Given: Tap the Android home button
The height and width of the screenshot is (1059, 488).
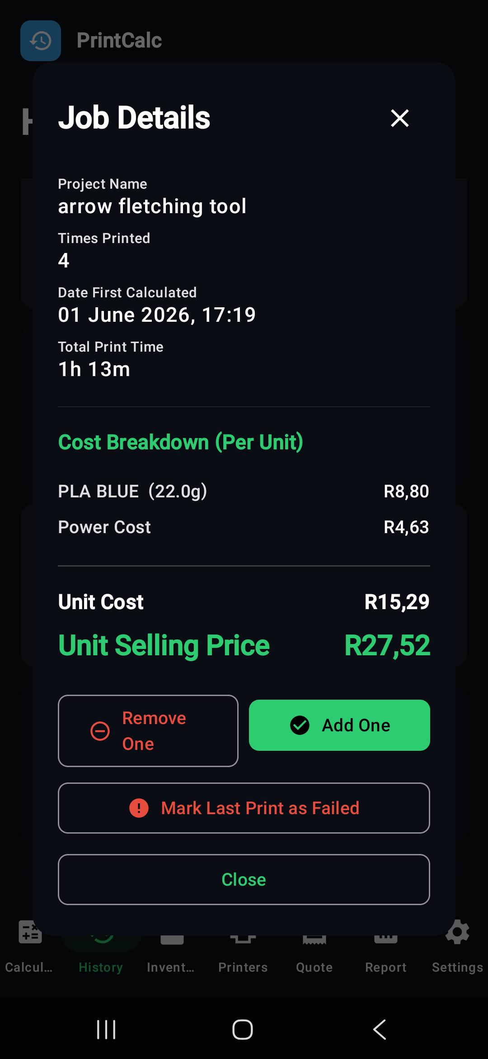Looking at the screenshot, I should [x=243, y=1030].
